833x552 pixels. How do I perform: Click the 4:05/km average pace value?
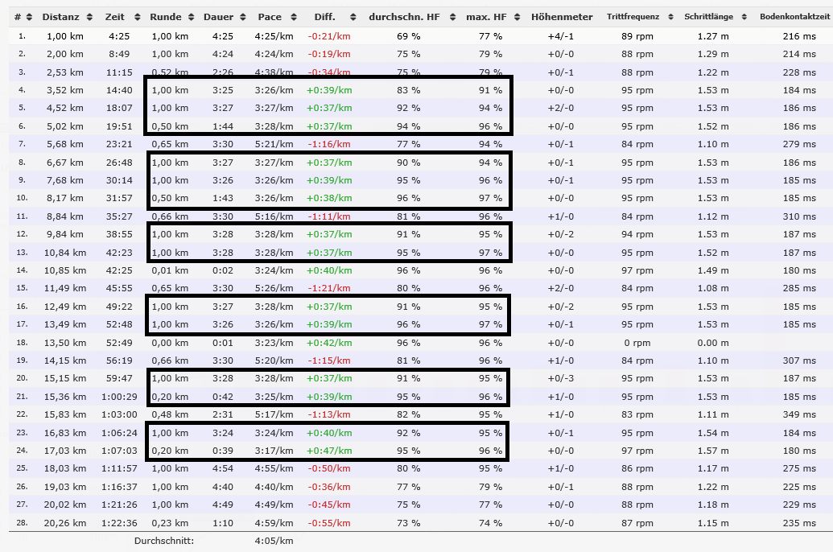273,541
